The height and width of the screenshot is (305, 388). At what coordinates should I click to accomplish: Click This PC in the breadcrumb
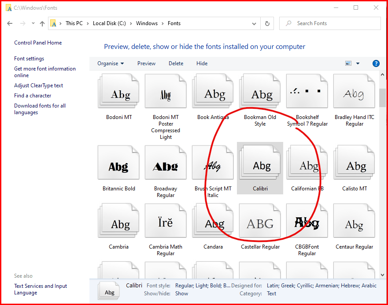(74, 23)
